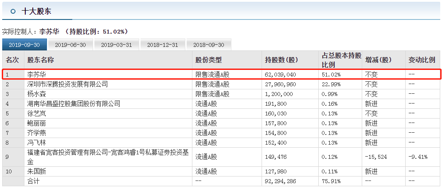Click 福建省宽客投资管理有限公司 fund shareholder name
442x192 pixels.
tap(108, 157)
